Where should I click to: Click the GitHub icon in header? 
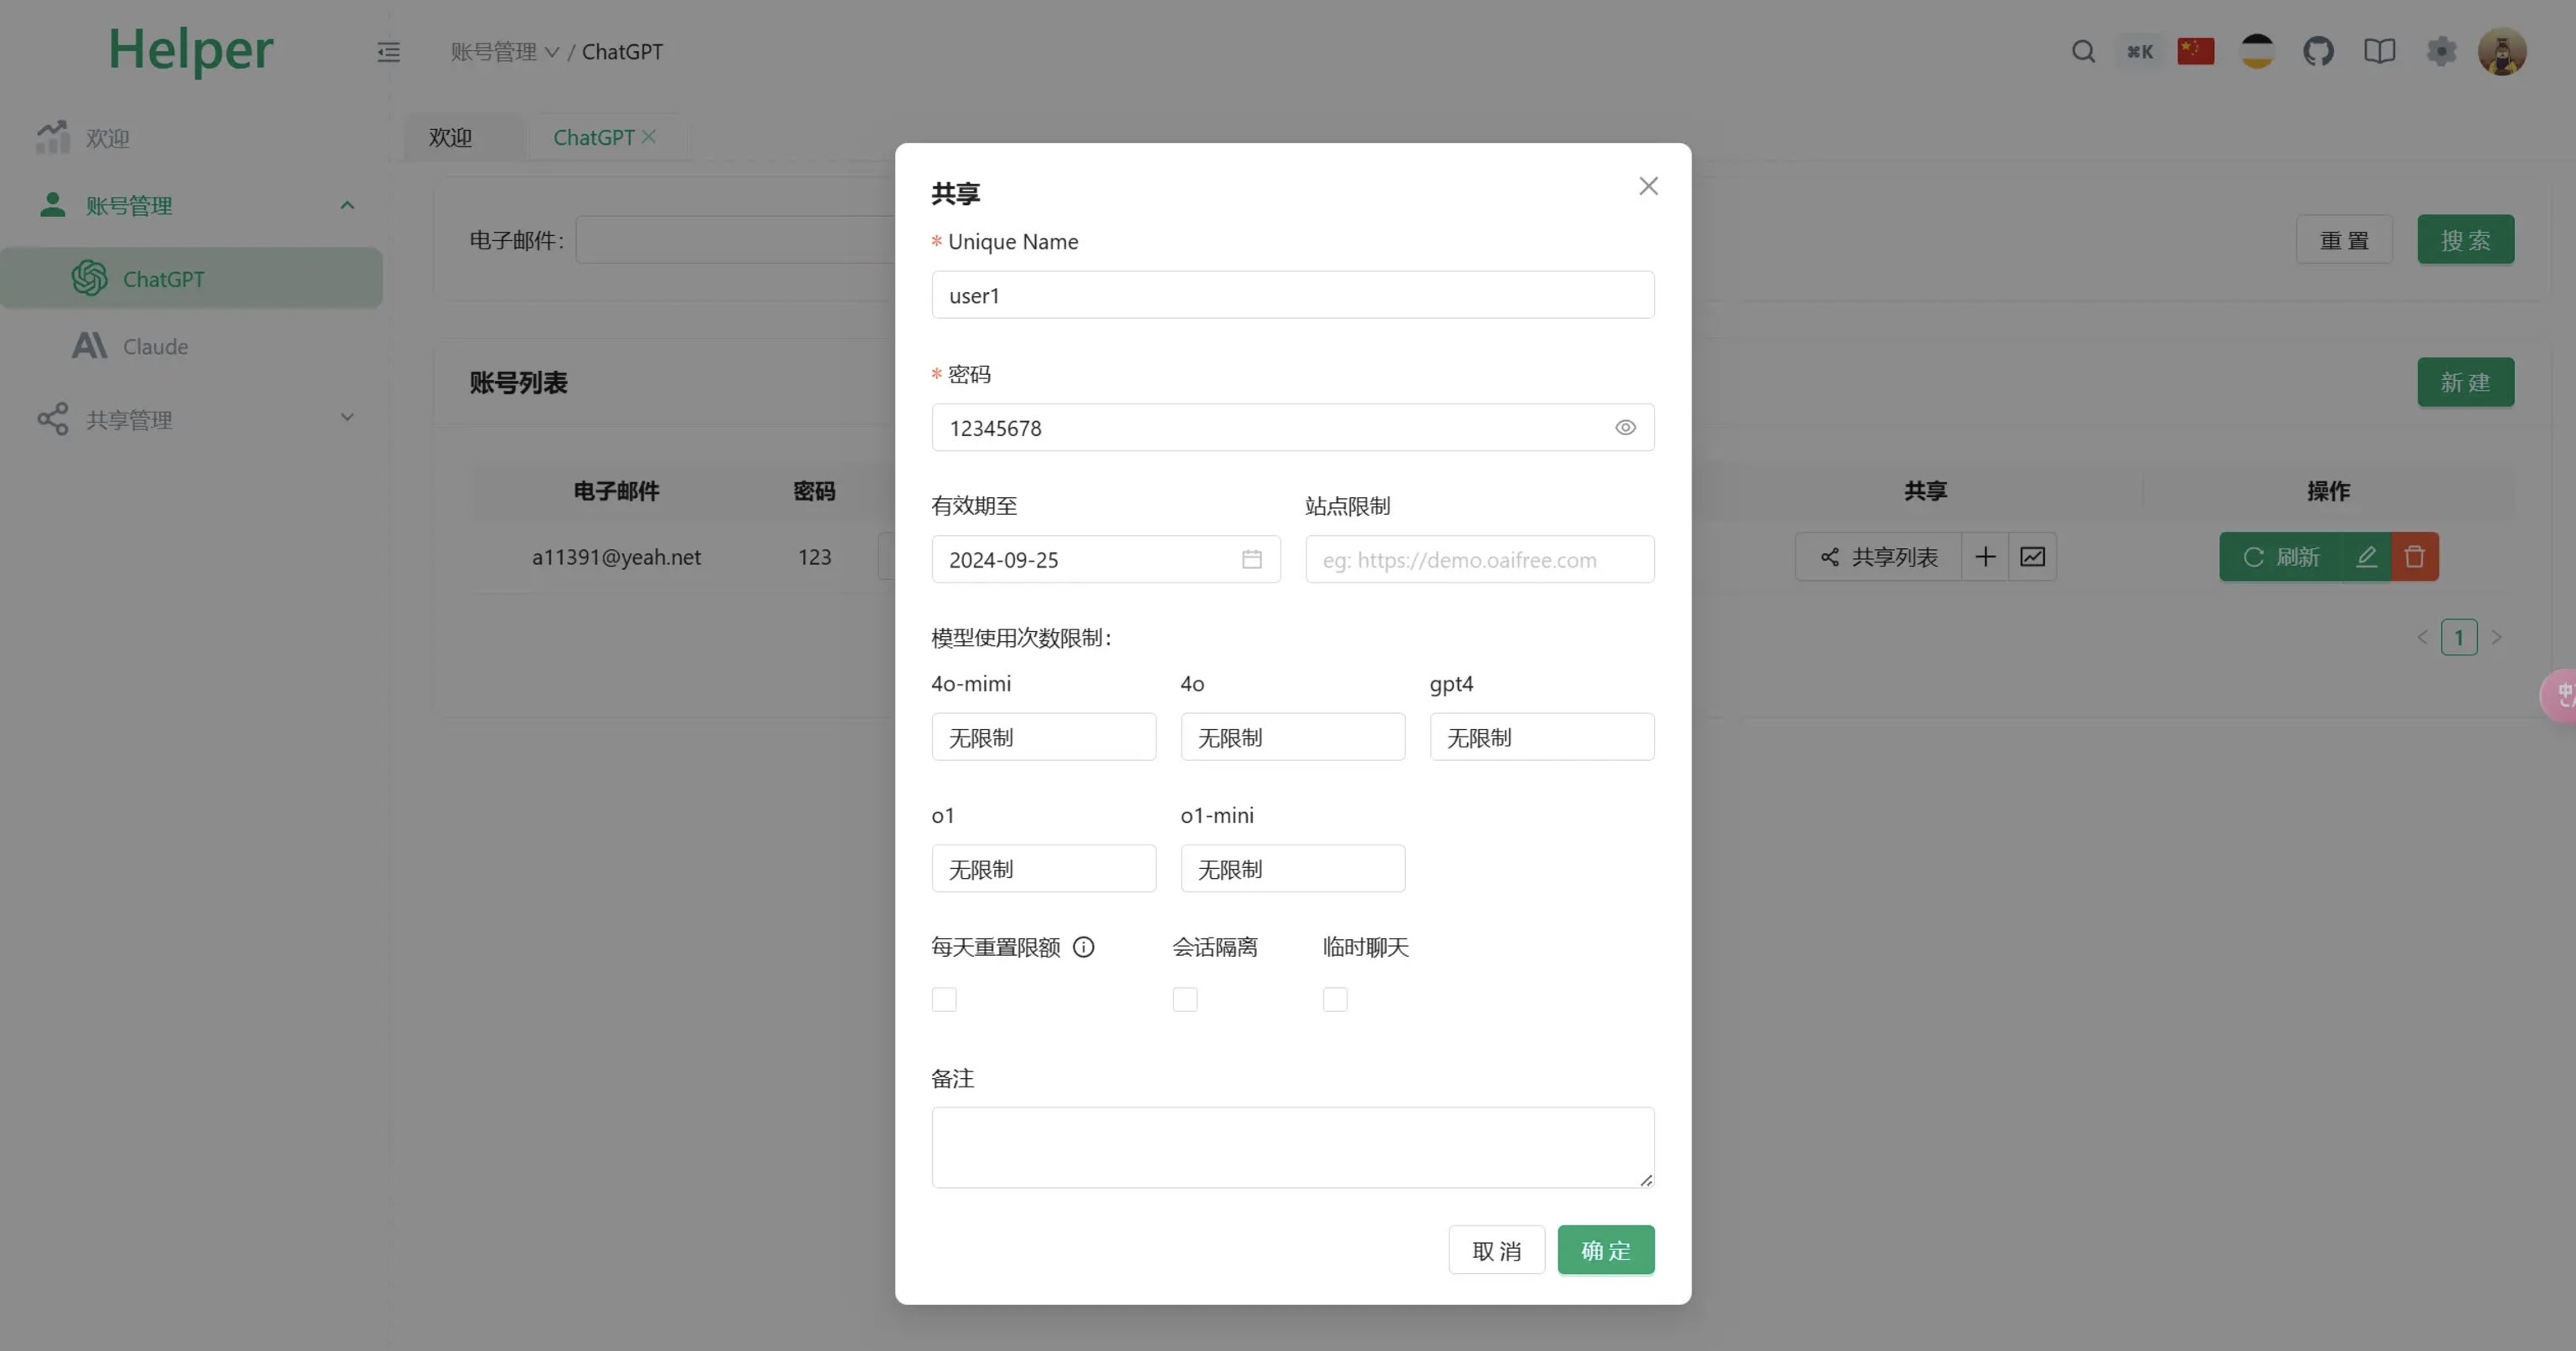(x=2318, y=52)
